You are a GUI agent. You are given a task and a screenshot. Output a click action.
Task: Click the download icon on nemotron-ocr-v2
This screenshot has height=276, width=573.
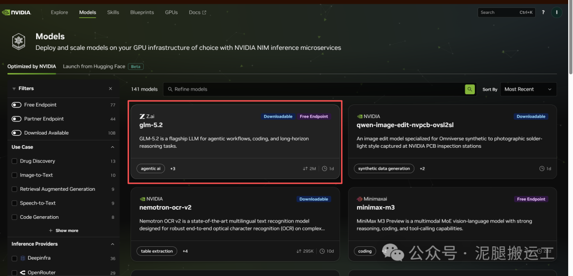click(299, 251)
